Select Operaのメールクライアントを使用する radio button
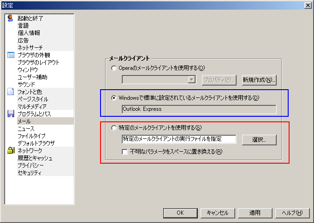 (x=114, y=68)
